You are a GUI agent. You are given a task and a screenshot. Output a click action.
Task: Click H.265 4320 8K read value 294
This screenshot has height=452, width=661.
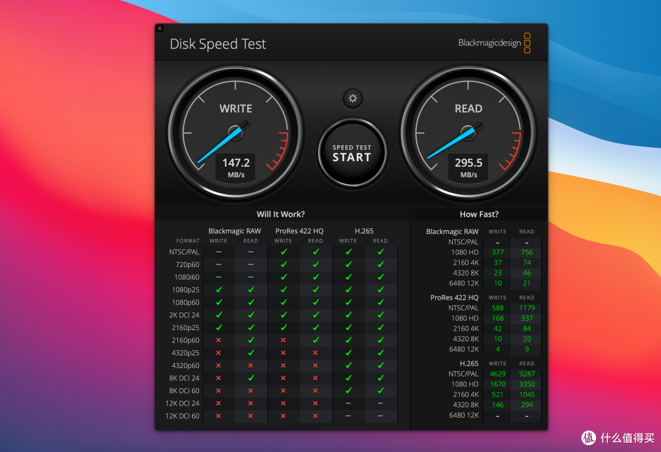pos(527,405)
